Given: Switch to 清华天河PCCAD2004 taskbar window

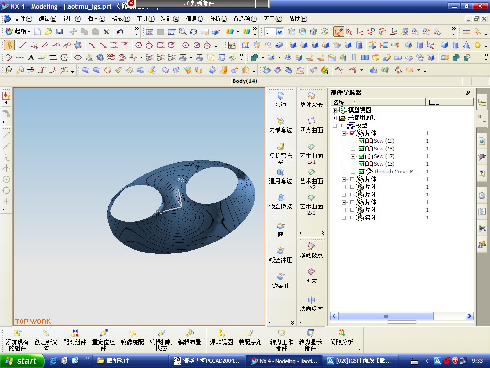Looking at the screenshot, I should 208,361.
